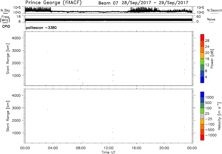Click the 'Beam 07' label in header
The image size is (222, 154).
[108, 3]
